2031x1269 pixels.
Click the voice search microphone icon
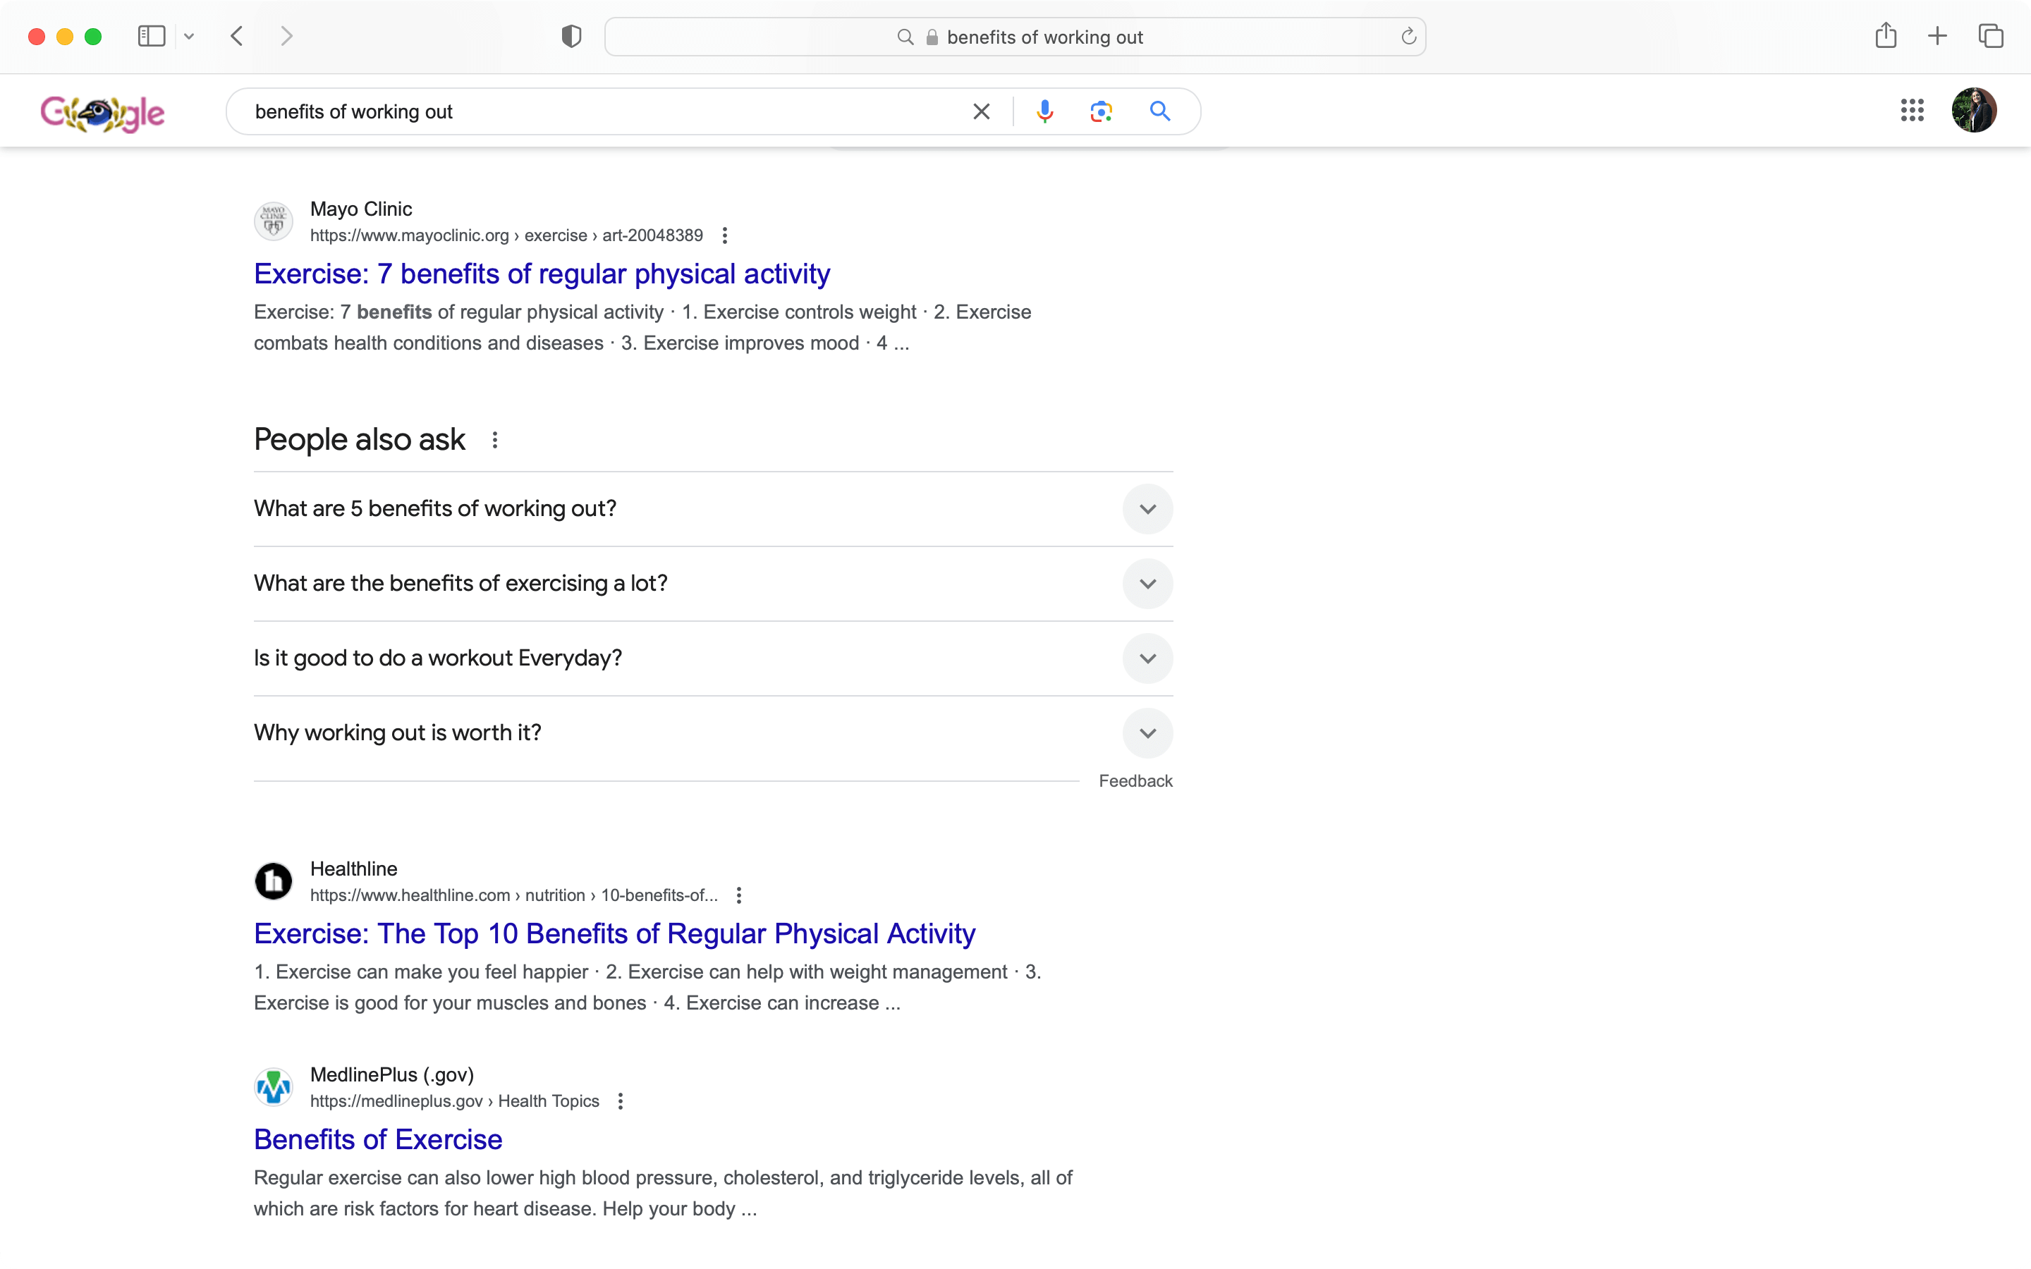point(1044,111)
